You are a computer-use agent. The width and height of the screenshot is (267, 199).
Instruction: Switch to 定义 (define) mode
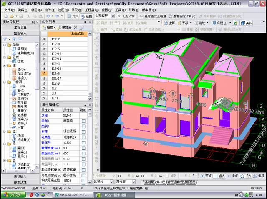point(73,16)
